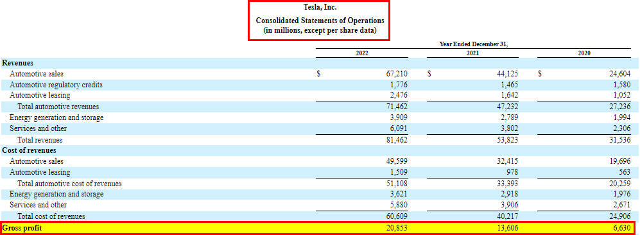Click the 44,125 value in 2021 column
640x235 pixels.
coord(508,74)
